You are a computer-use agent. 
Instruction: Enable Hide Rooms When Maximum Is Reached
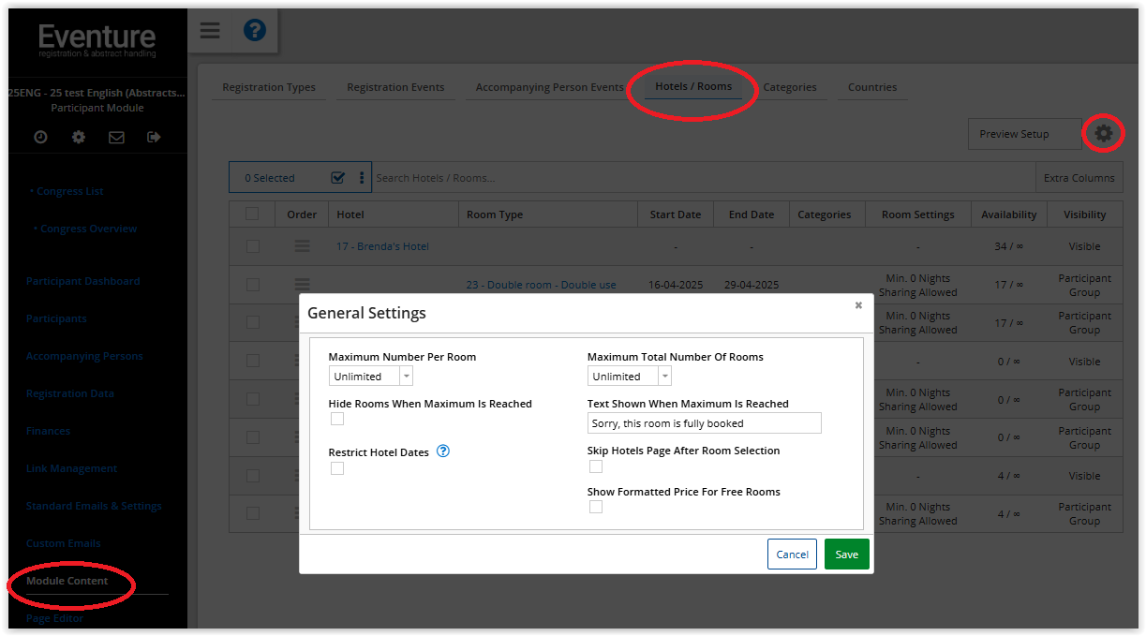pos(337,420)
